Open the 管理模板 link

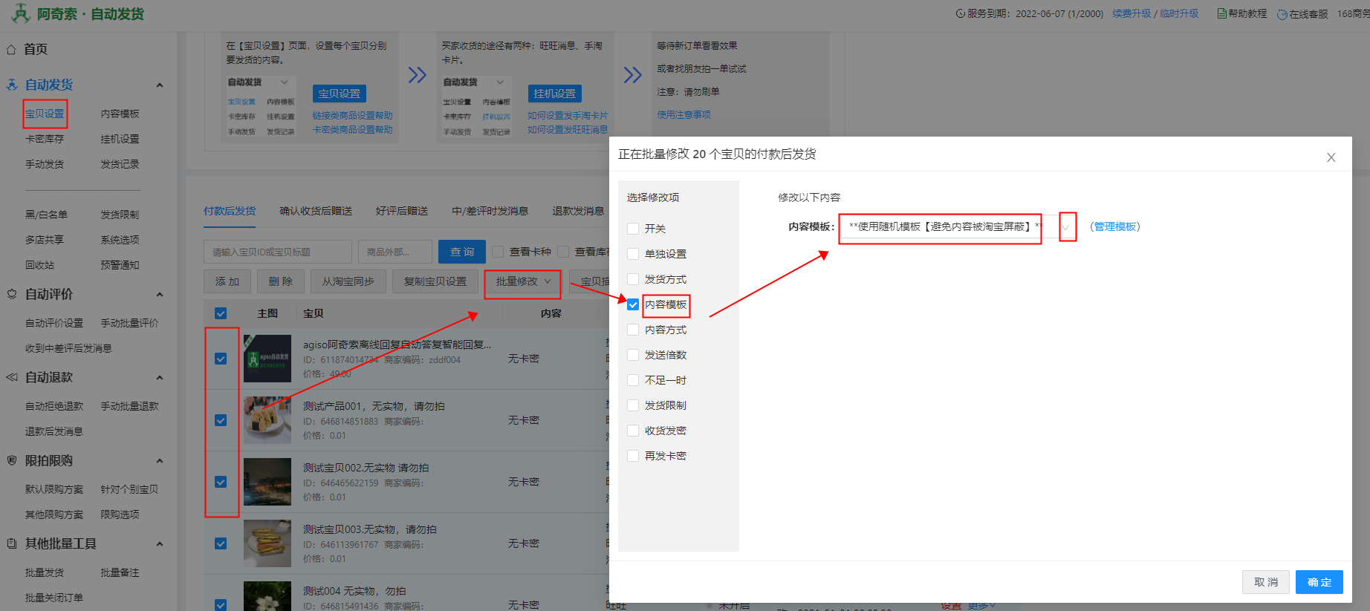[1115, 226]
